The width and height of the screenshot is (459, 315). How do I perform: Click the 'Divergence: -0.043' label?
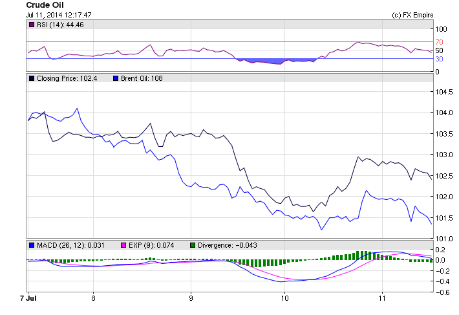[228, 245]
